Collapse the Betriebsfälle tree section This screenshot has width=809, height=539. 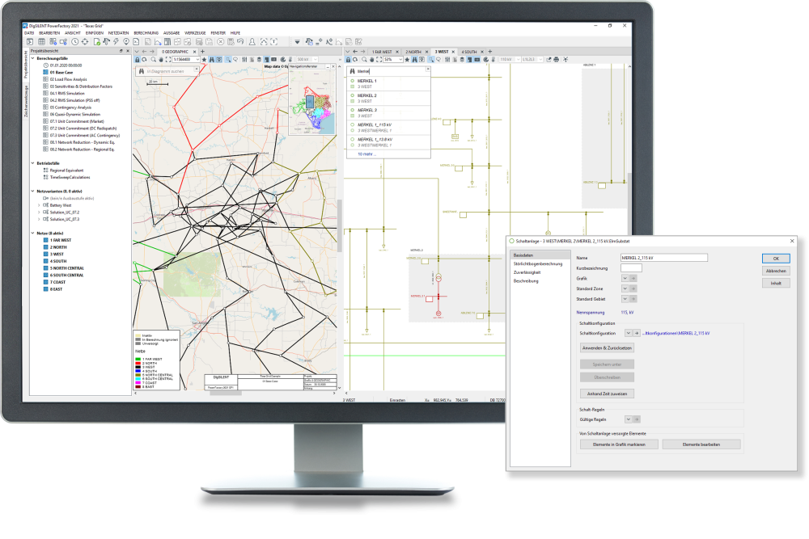pyautogui.click(x=32, y=163)
